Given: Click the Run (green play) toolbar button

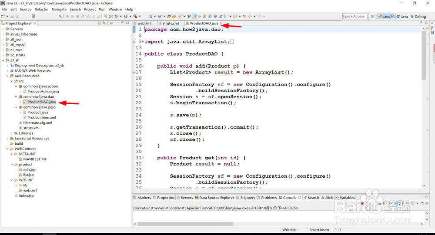Looking at the screenshot, I should click(x=126, y=16).
